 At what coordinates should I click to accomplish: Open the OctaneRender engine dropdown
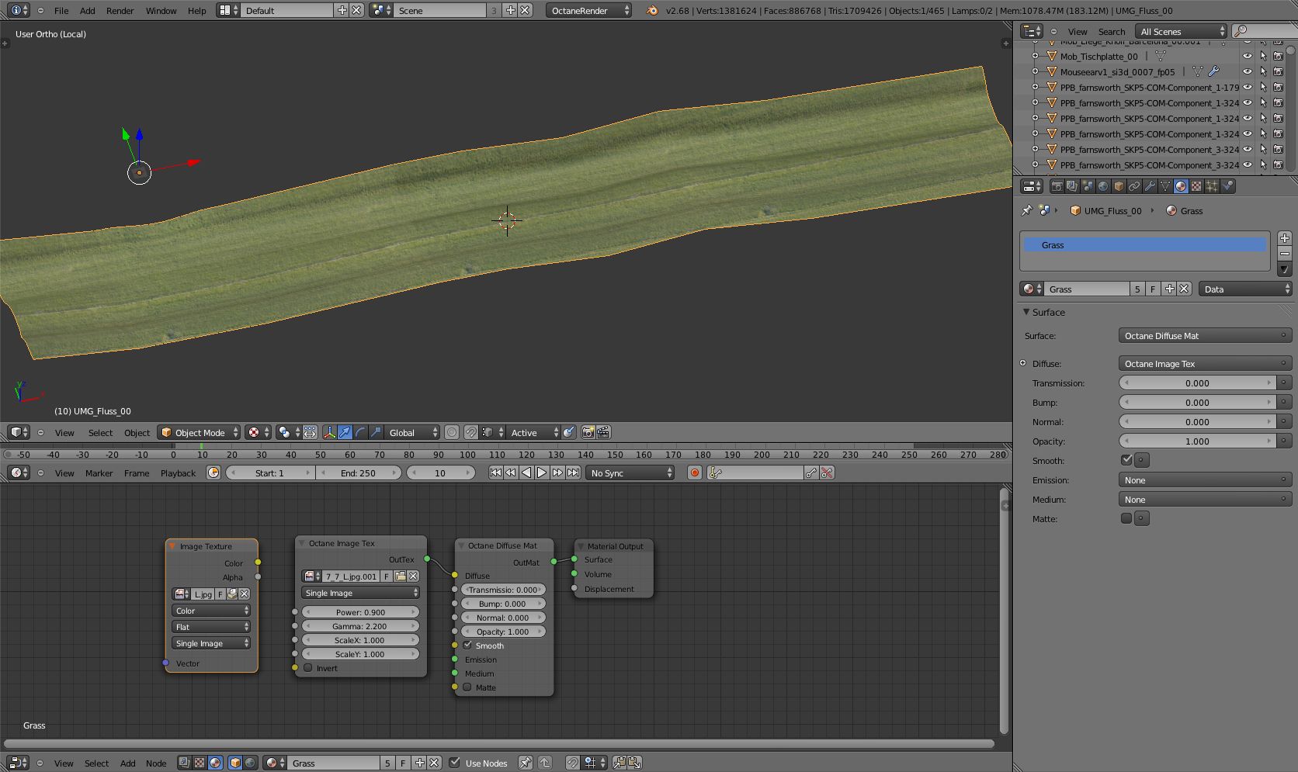[588, 11]
